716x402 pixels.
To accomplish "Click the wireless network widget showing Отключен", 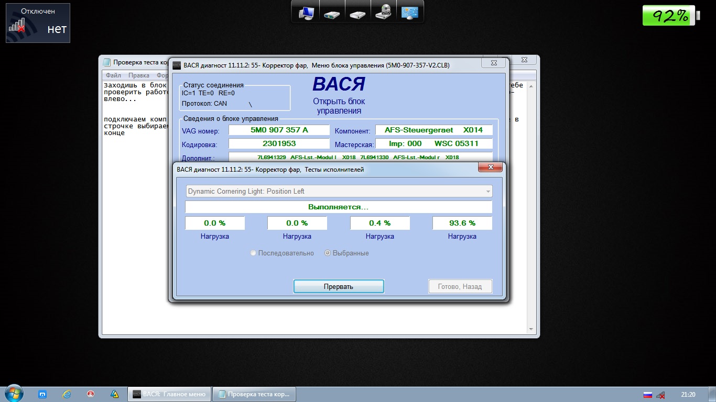I will click(x=38, y=24).
